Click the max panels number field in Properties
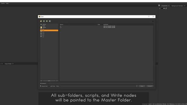Screen dimensions: 187x105 tap(160, 8)
